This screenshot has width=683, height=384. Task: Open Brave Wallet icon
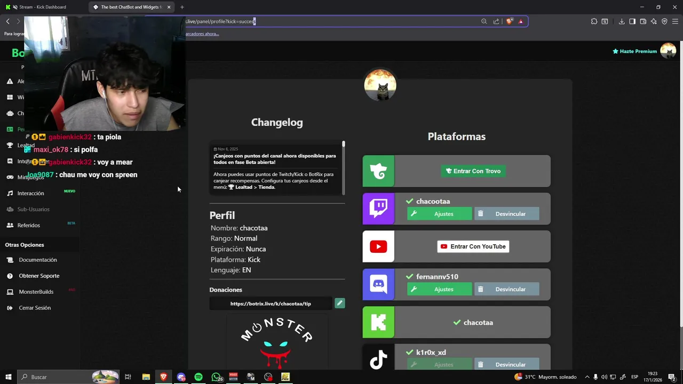click(643, 21)
